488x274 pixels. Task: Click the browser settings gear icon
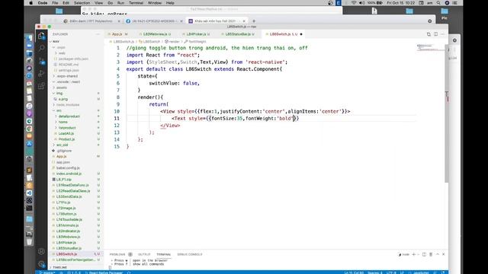click(x=430, y=21)
